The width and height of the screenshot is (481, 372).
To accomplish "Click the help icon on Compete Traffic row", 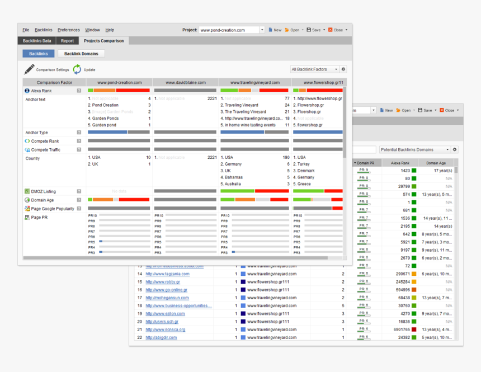I will tap(79, 149).
